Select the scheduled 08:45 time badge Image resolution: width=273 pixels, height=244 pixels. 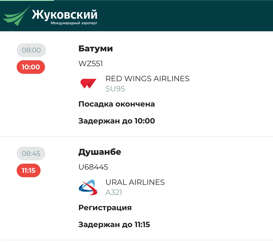(x=31, y=153)
